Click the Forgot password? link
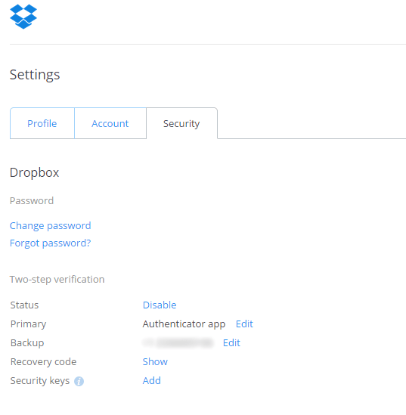Image resolution: width=406 pixels, height=415 pixels. [51, 243]
